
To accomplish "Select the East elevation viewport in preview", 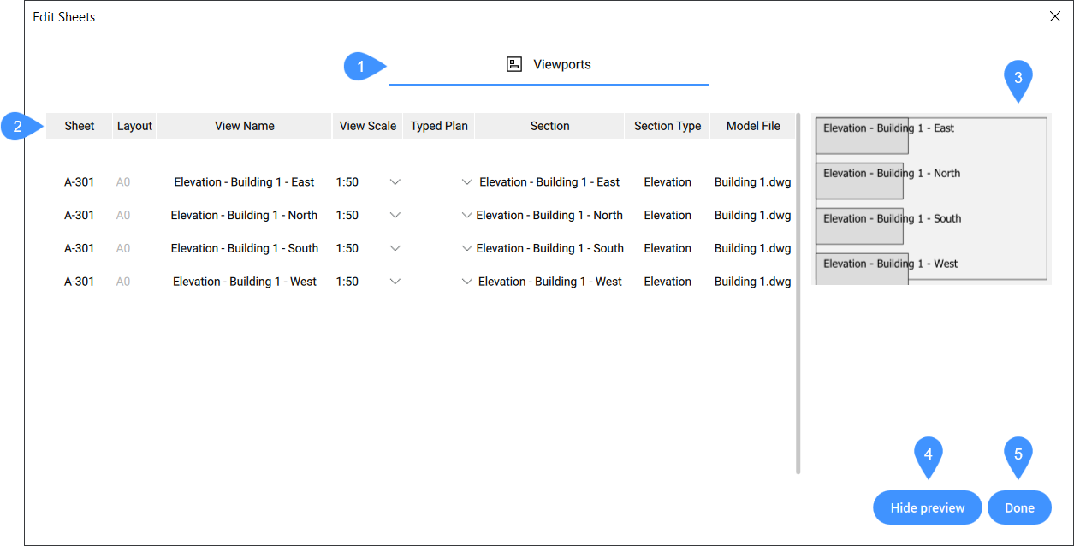I will (x=861, y=137).
